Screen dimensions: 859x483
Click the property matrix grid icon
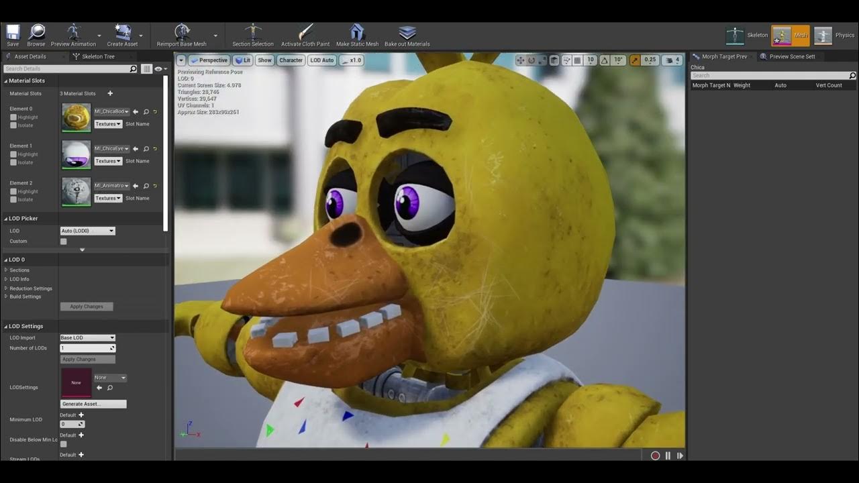tap(147, 69)
